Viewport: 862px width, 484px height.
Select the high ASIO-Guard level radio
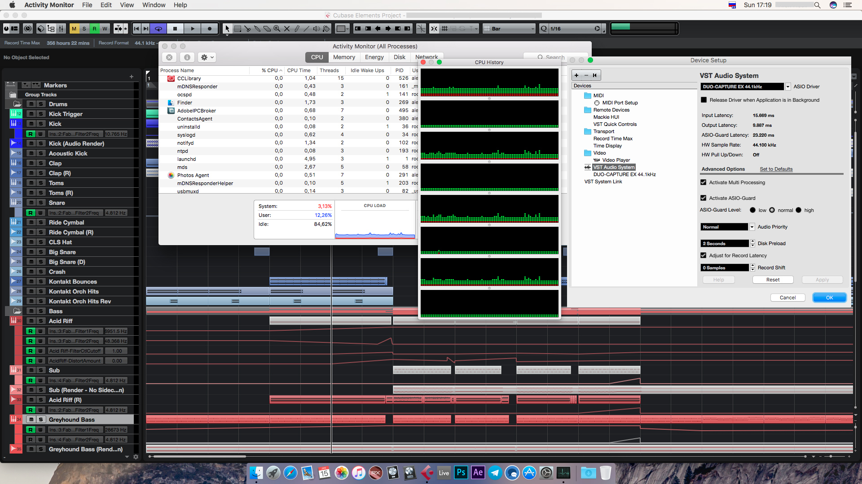tap(798, 210)
